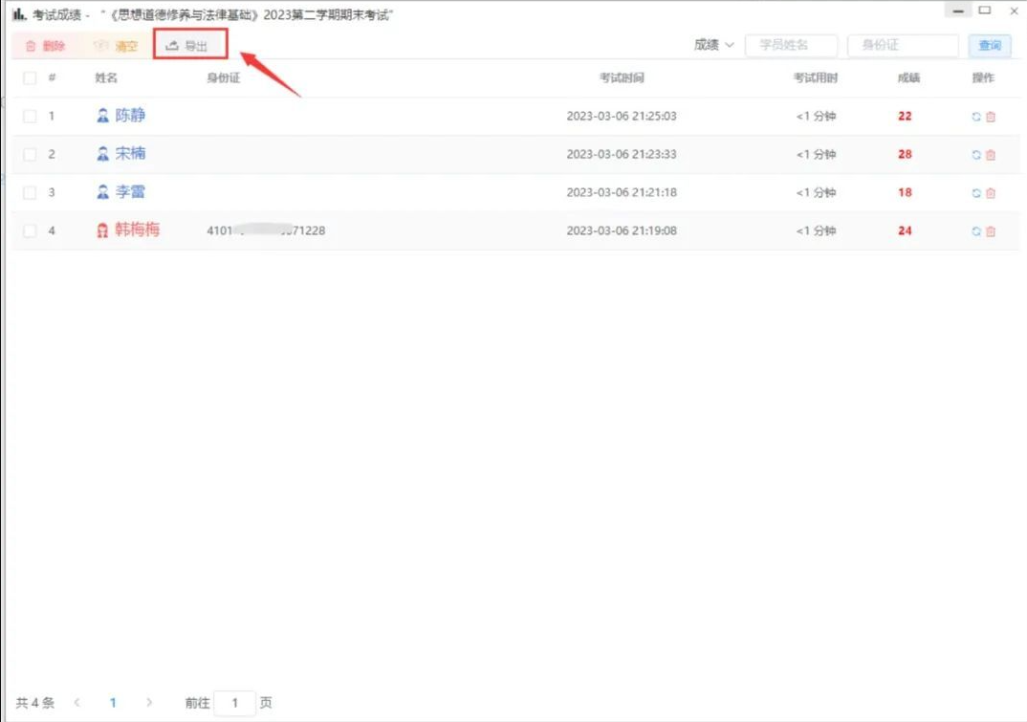Click the 考试时间 column header
Image resolution: width=1027 pixels, height=722 pixels.
pos(622,78)
